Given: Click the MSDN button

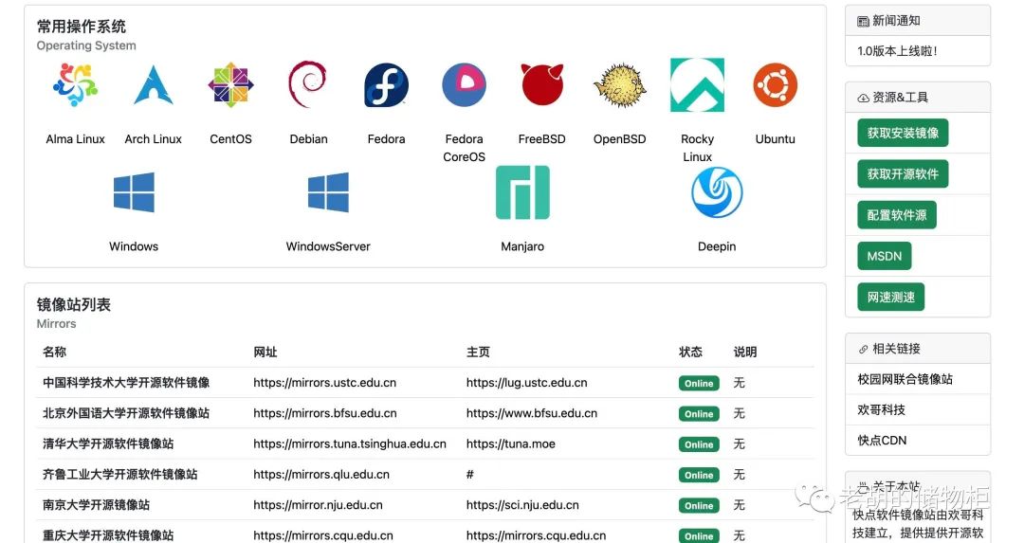Looking at the screenshot, I should point(885,257).
